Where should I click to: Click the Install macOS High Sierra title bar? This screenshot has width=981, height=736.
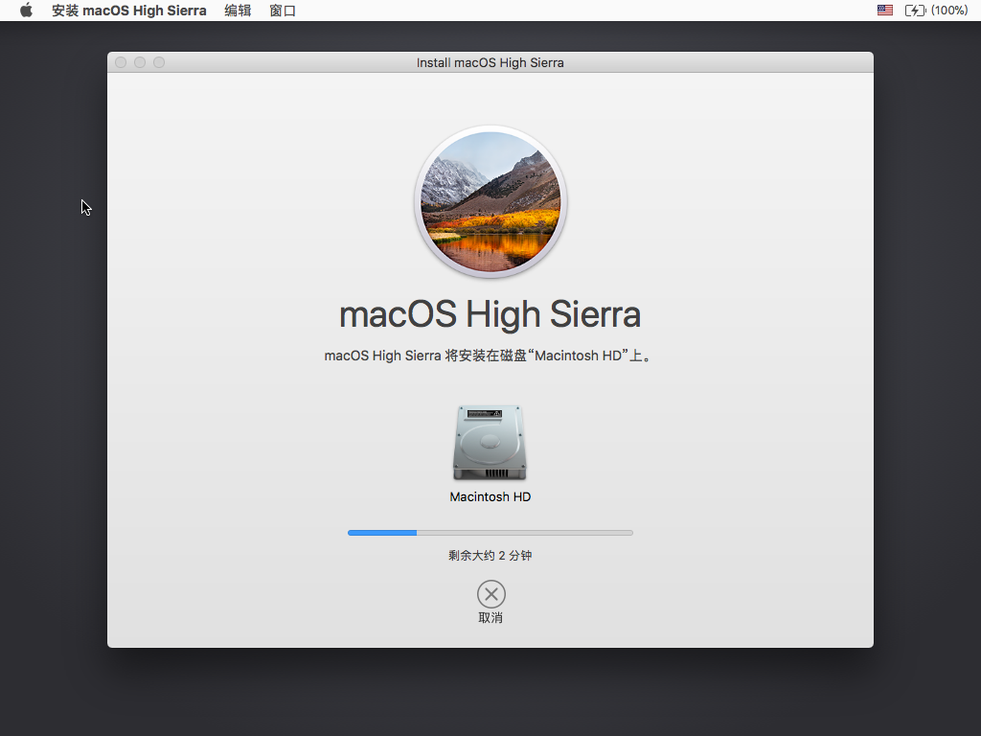pos(490,62)
